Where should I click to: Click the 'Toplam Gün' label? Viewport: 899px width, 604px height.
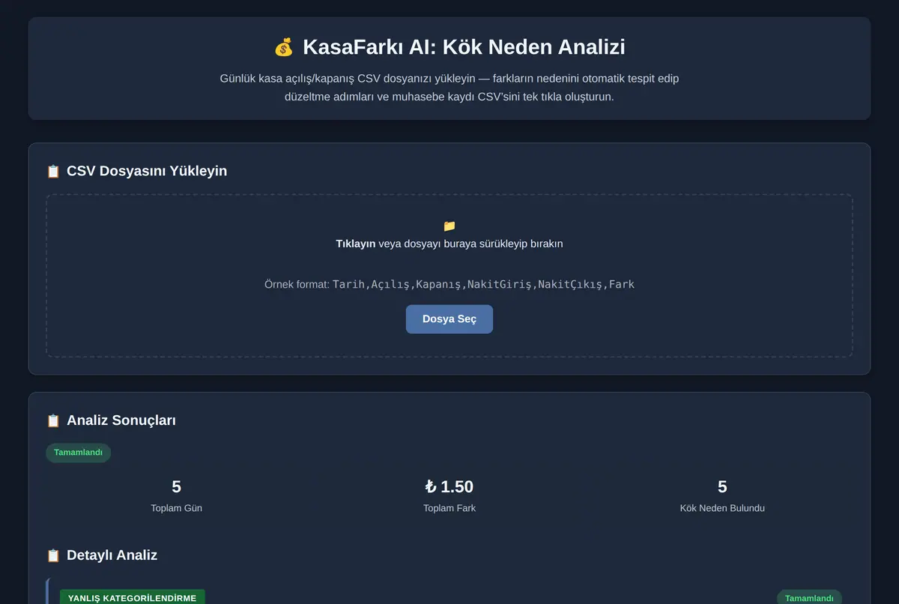177,508
